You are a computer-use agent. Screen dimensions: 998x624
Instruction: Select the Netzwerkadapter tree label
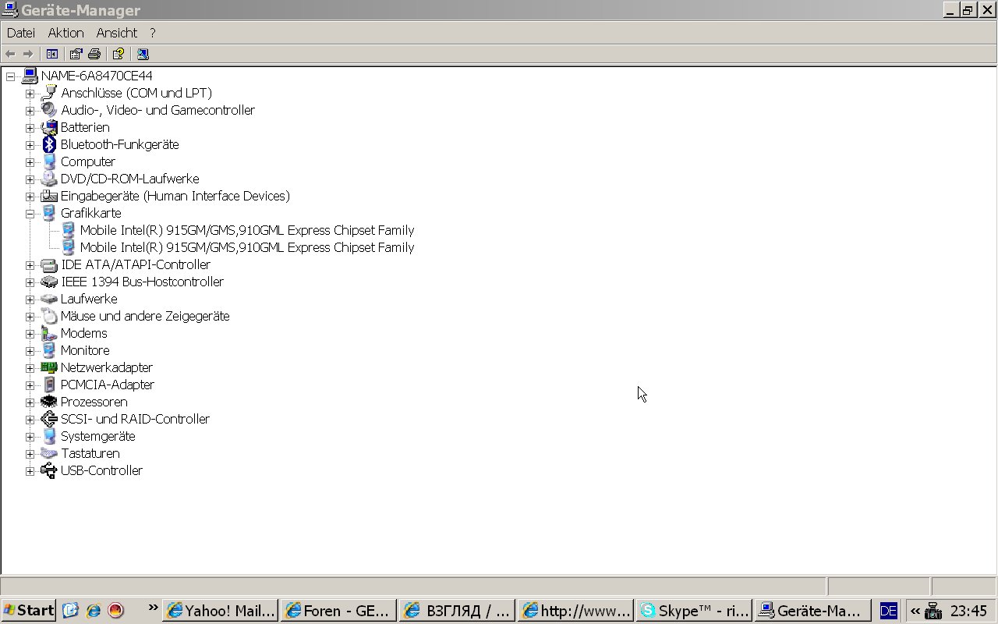(x=107, y=367)
